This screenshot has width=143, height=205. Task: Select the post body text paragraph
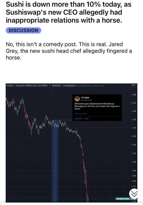pyautogui.click(x=69, y=51)
